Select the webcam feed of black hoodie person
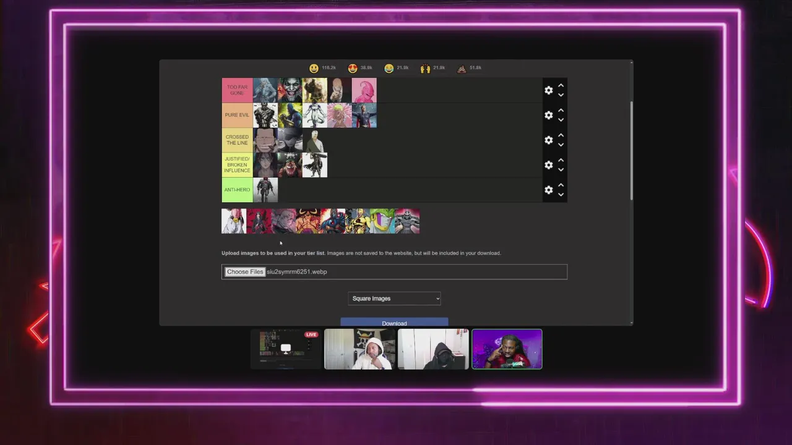 (x=433, y=349)
